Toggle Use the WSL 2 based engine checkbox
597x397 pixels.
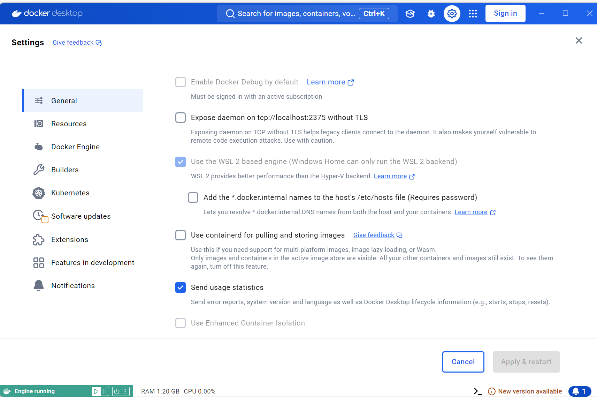tap(181, 162)
